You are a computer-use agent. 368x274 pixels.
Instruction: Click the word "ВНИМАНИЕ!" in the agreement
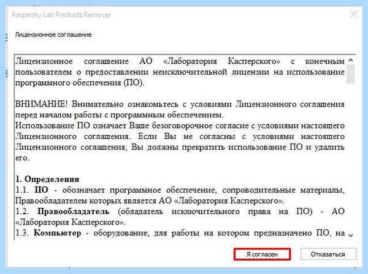pyautogui.click(x=42, y=104)
